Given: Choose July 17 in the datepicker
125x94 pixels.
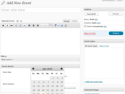Looking at the screenshot, I should 61,86.
